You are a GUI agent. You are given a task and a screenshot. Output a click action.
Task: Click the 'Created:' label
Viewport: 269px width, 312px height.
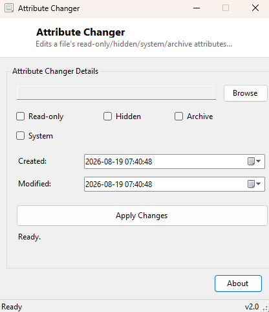32,161
